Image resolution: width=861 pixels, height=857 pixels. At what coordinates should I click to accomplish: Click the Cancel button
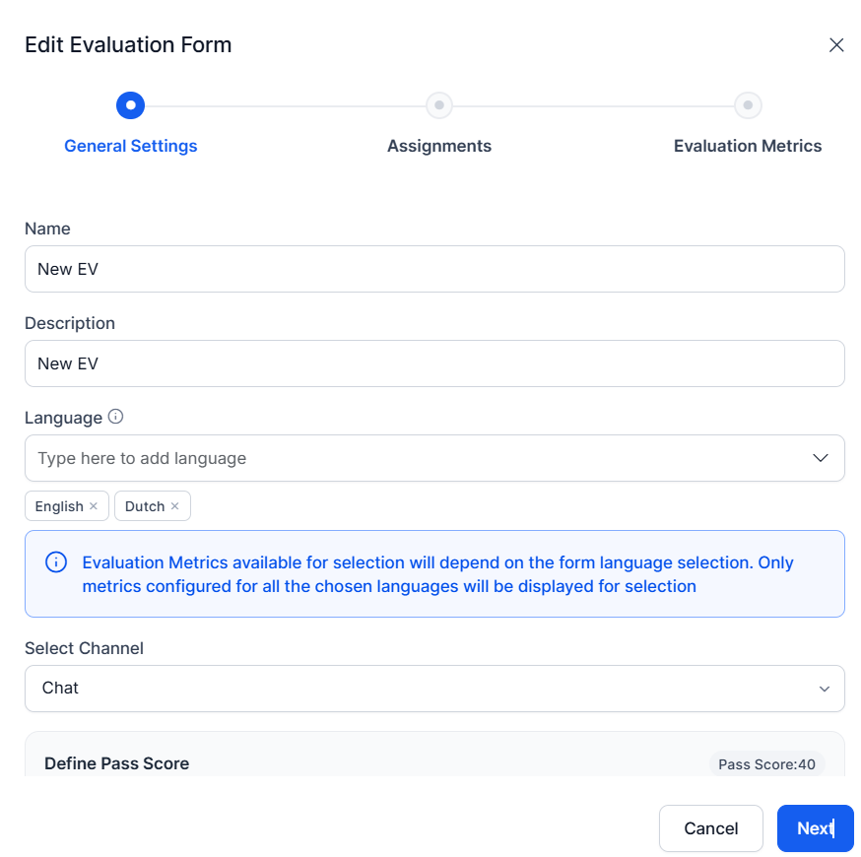point(710,827)
